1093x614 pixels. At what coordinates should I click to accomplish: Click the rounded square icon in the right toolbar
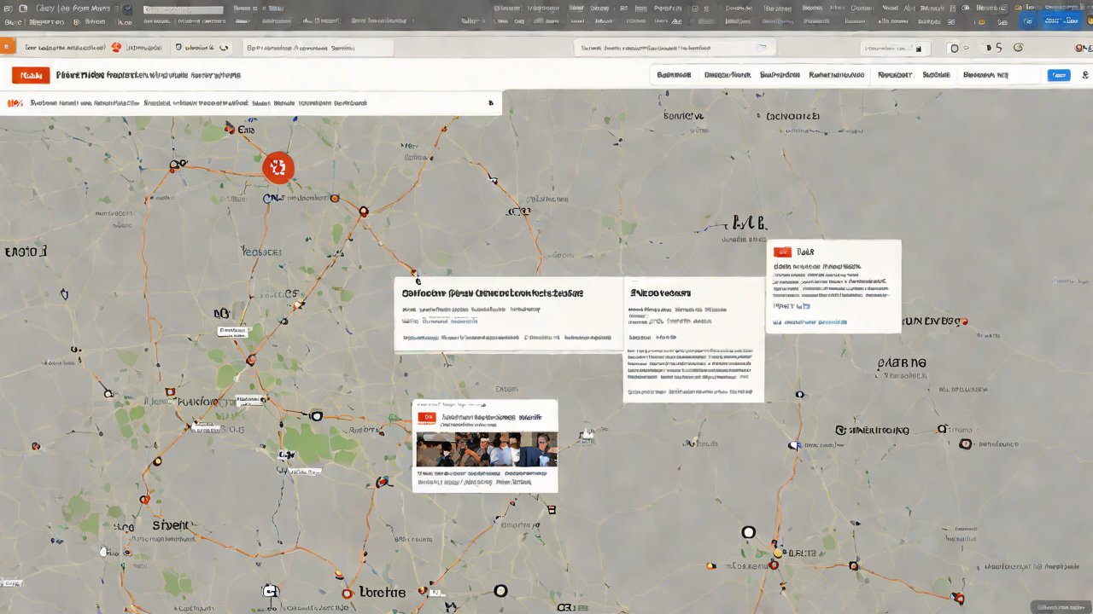click(x=954, y=49)
